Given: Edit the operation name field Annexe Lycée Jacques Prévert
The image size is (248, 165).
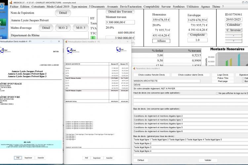Looking at the screenshot, I should click(x=50, y=20).
